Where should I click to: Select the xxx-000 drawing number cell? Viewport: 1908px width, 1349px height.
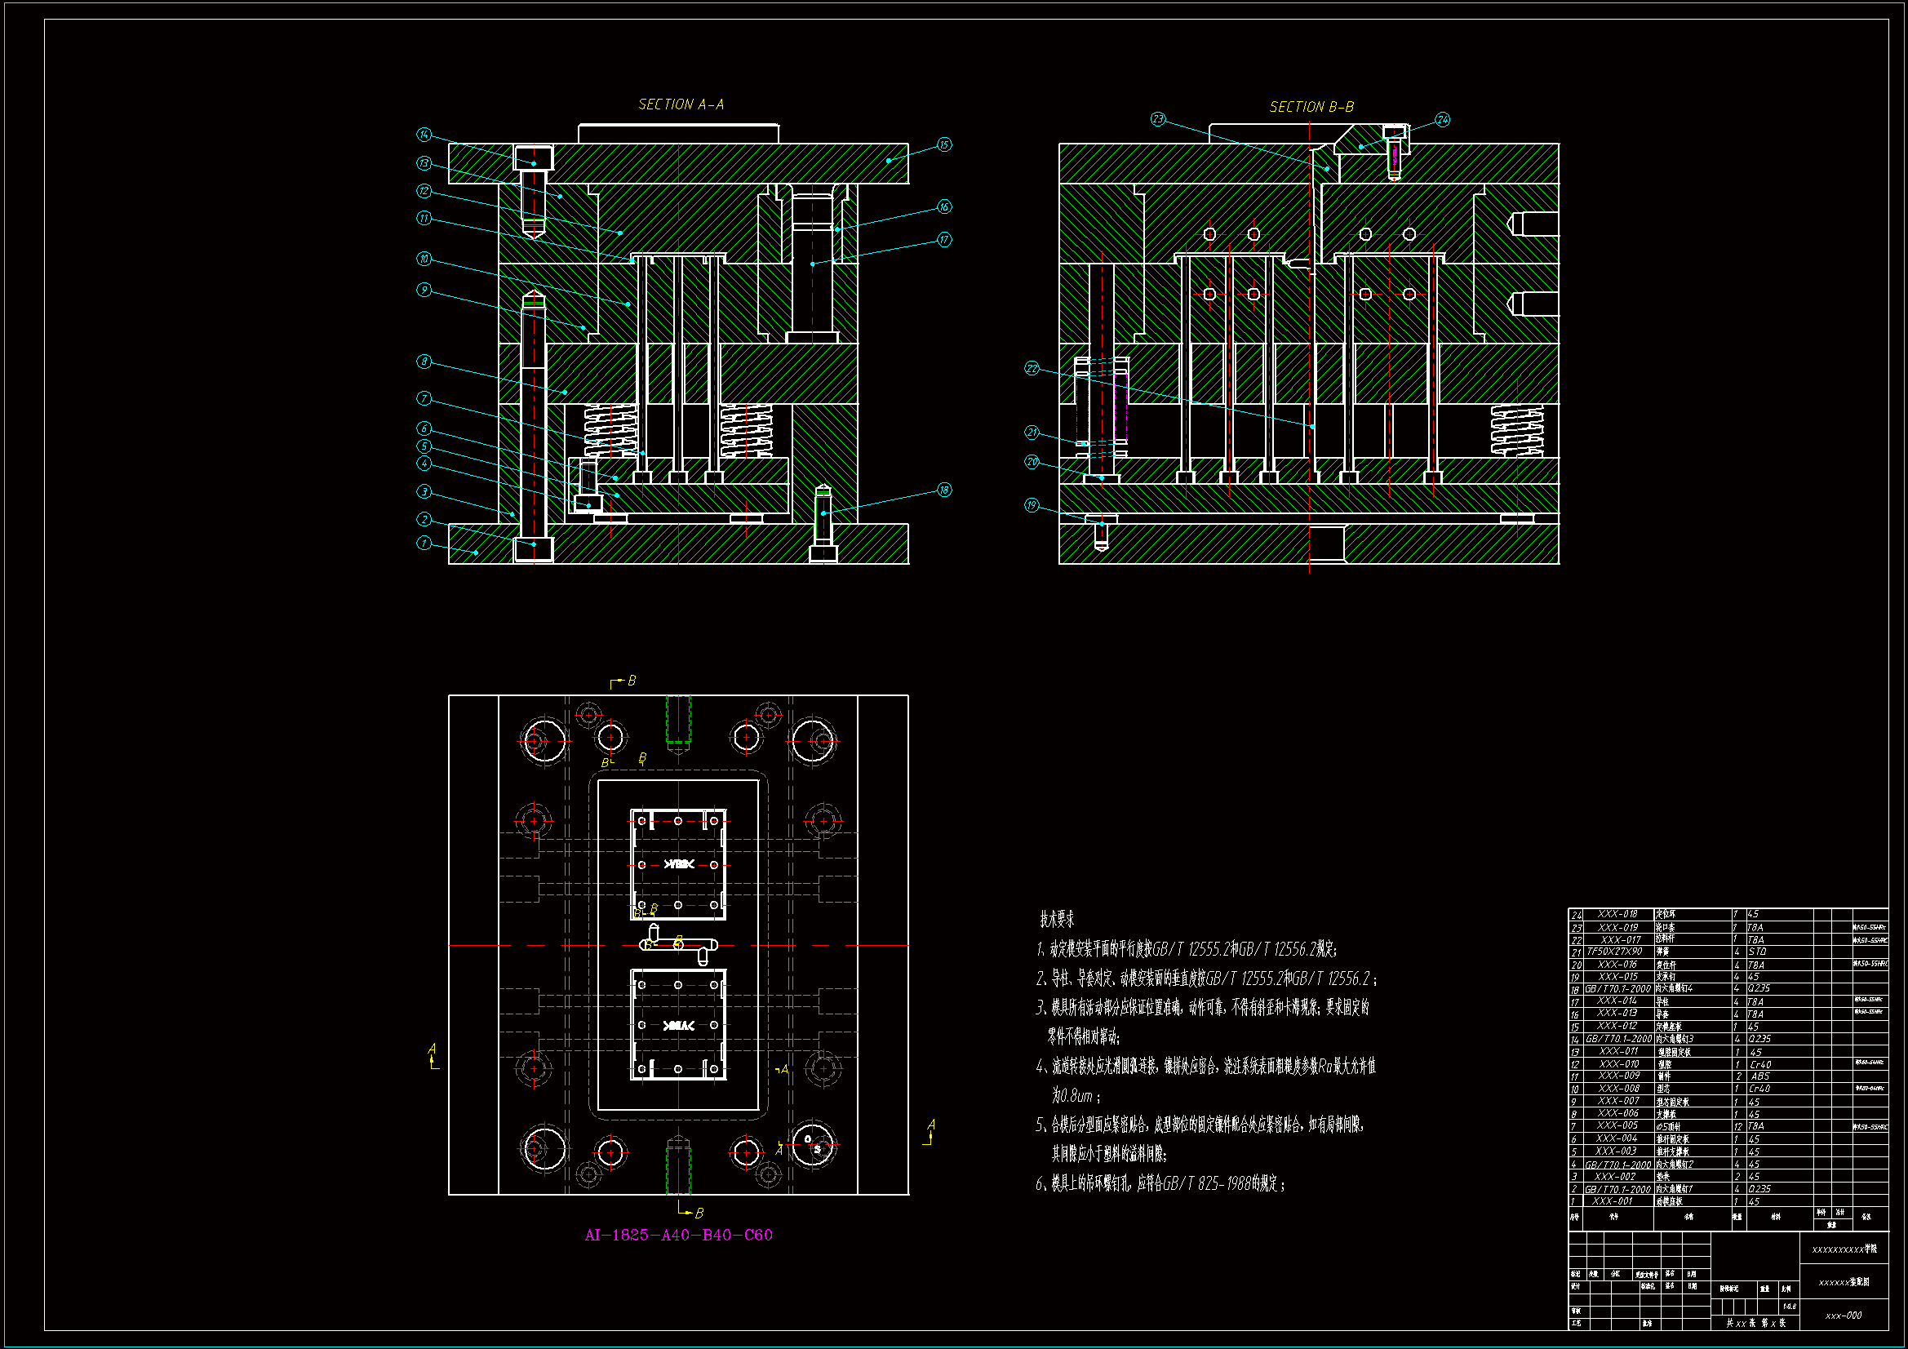tap(1844, 1316)
